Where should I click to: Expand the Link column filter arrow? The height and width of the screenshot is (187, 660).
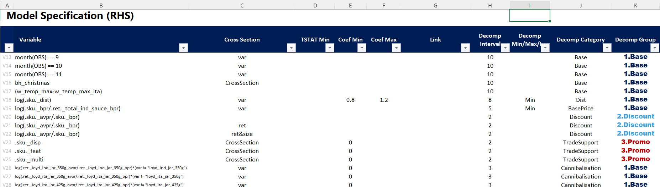465,48
